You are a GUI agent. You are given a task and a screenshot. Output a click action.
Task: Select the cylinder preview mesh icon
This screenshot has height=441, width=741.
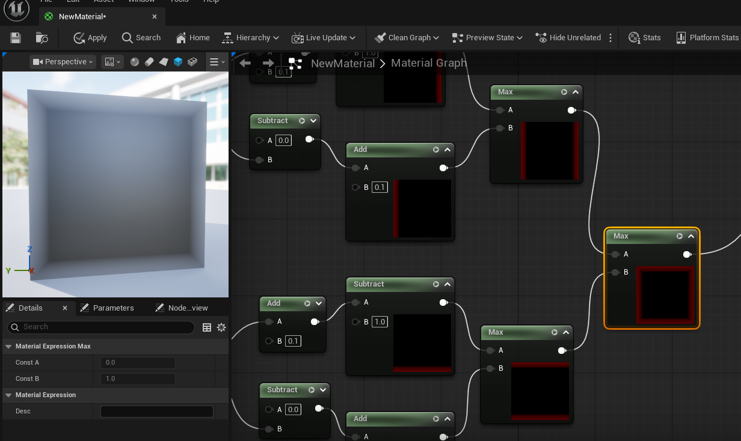click(x=149, y=61)
